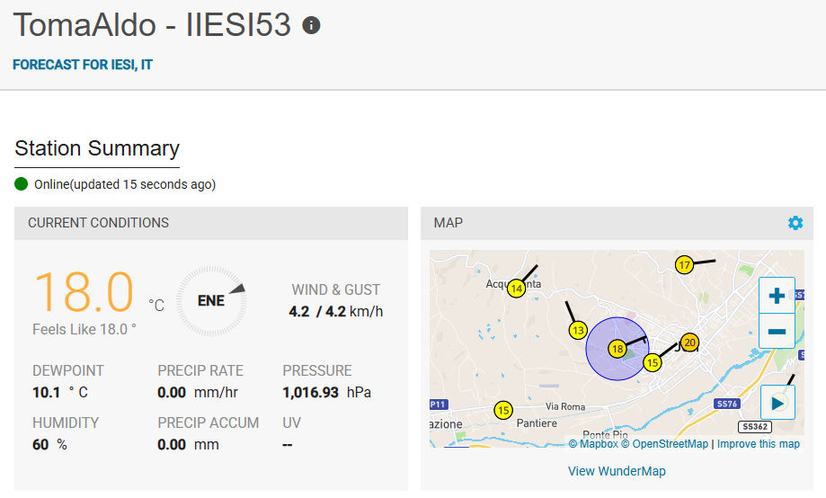
Task: Click the ENE wind direction compass
Action: (x=211, y=301)
